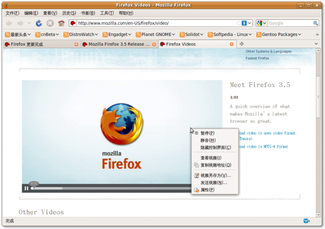Viewport: 325px width, 229px height.
Task: Open the recent pages history dropdown
Action: click(x=29, y=23)
